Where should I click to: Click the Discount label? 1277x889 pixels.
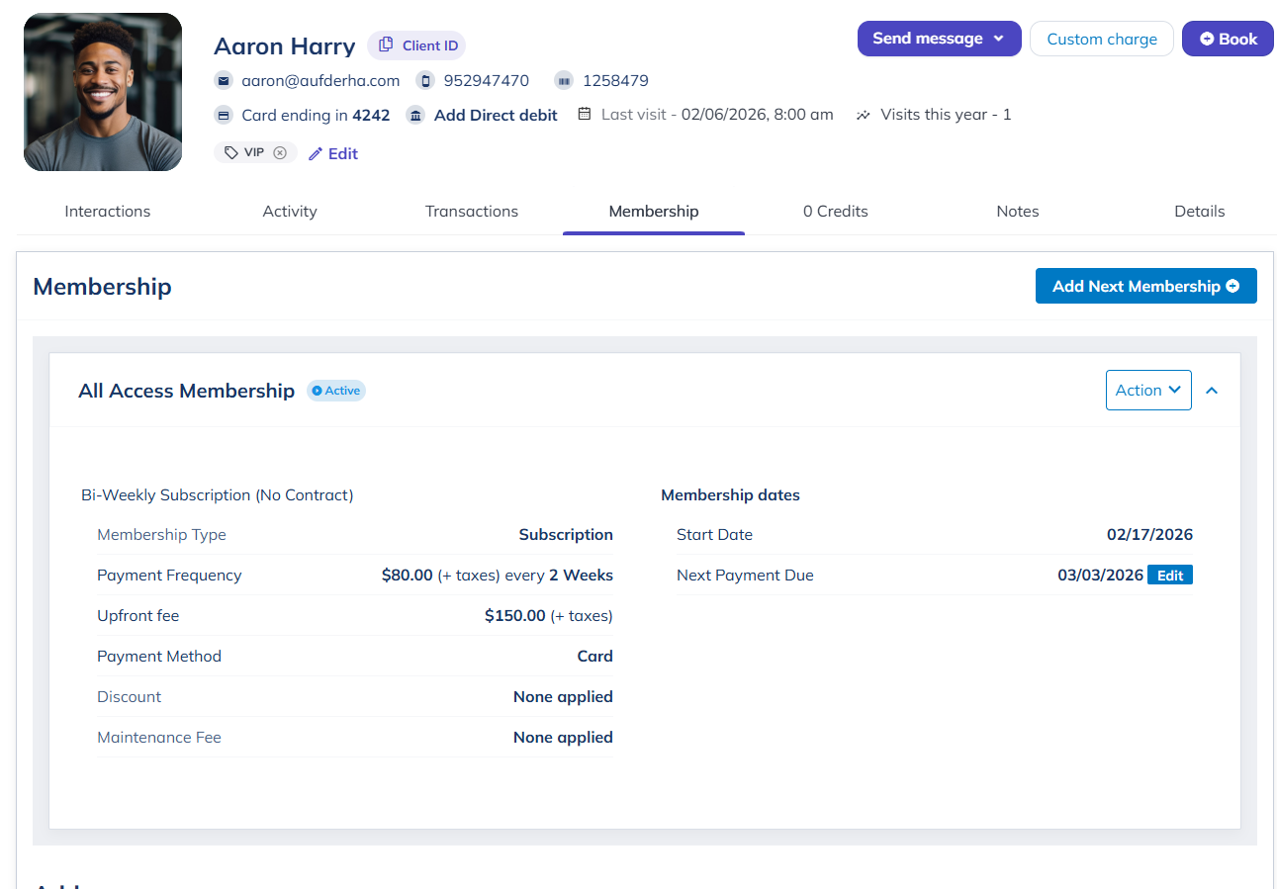129,697
